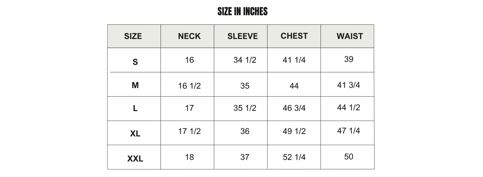Click neck value 16 1/2 for size M

[189, 86]
